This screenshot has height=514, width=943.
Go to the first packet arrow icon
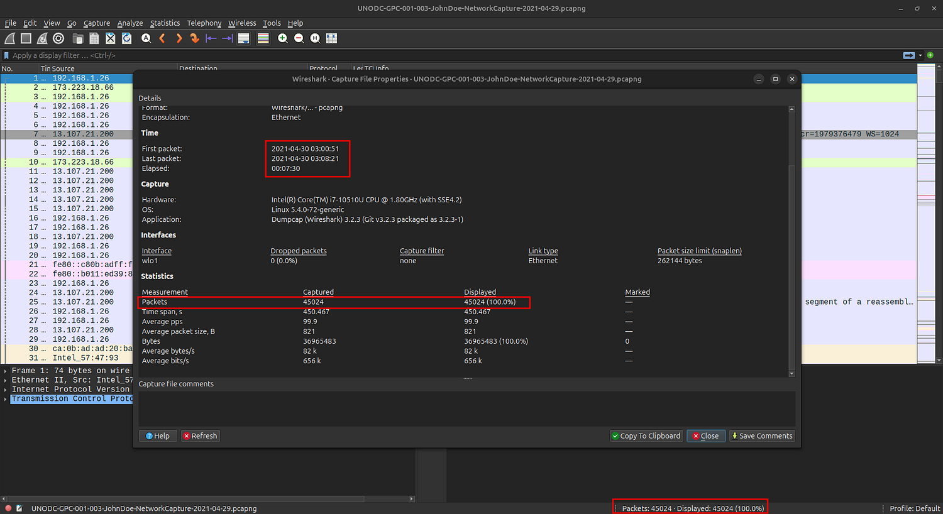(x=211, y=38)
